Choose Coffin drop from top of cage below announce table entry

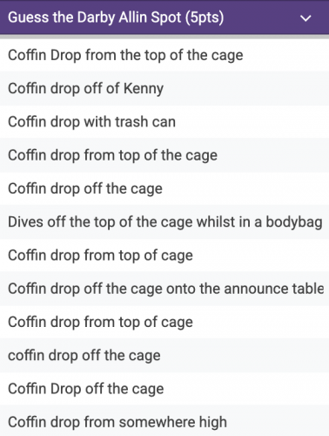click(x=164, y=322)
